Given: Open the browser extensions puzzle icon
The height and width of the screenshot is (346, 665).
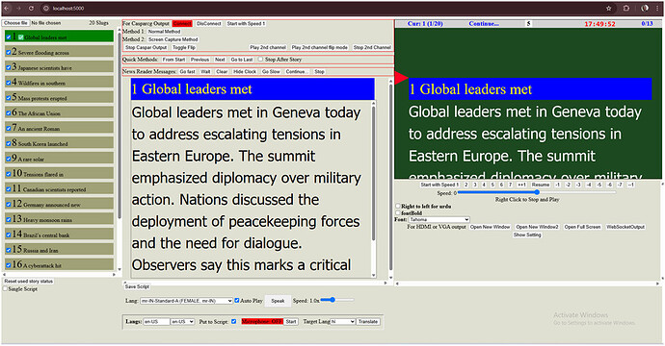Looking at the screenshot, I should pyautogui.click(x=626, y=8).
